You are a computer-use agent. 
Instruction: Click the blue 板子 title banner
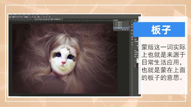[x=159, y=30]
